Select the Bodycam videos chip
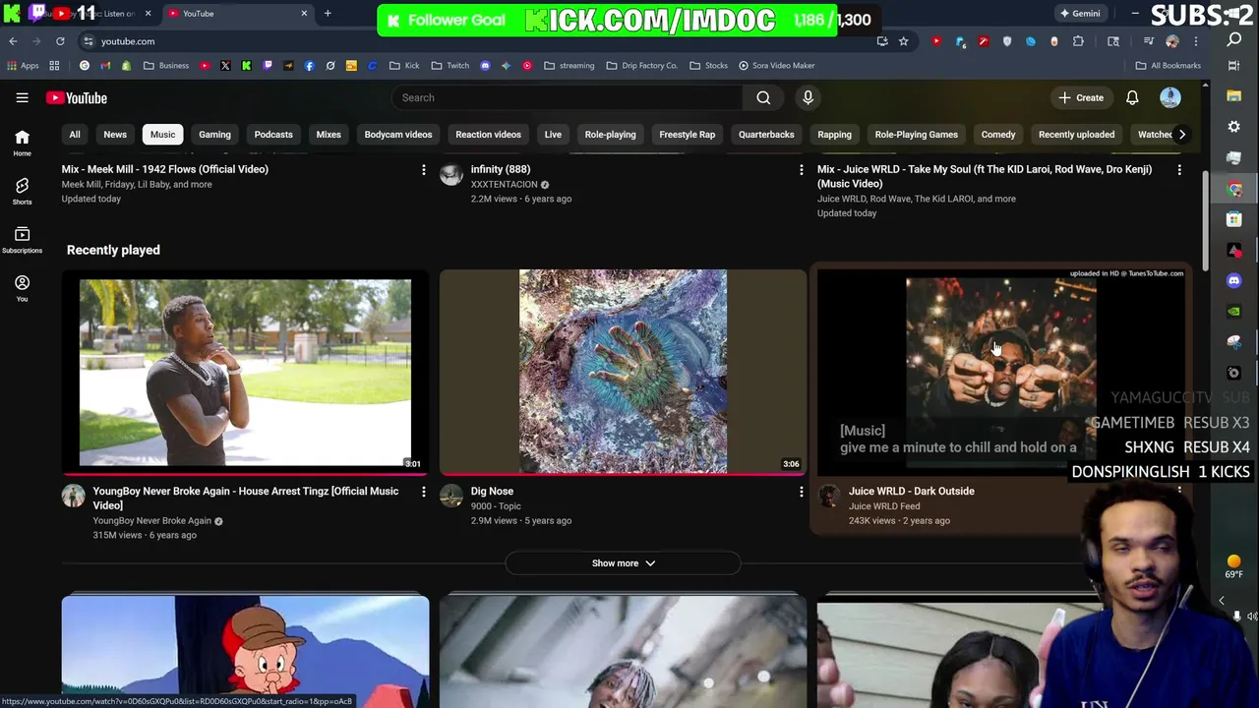Viewport: 1259px width, 708px height. click(x=398, y=135)
